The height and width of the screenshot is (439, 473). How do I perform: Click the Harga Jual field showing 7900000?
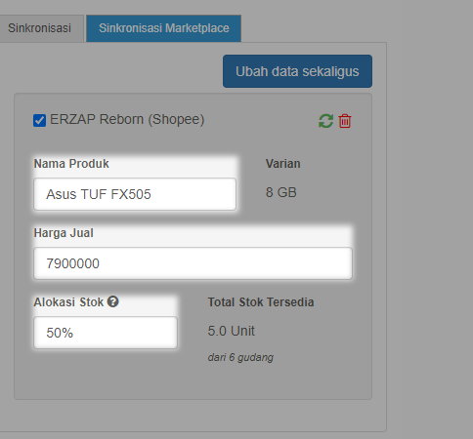pos(193,263)
